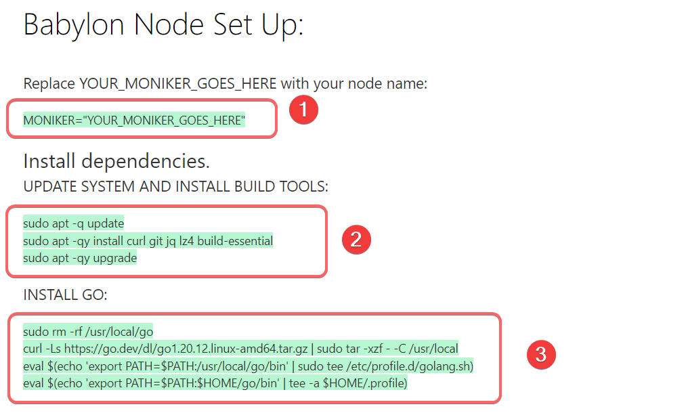Click the sudo apt -qy upgrade command
The width and height of the screenshot is (688, 413).
click(80, 258)
